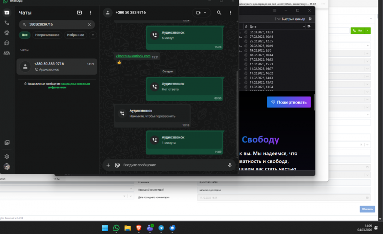Click the hamburger menu of the dark window

(x=275, y=10)
